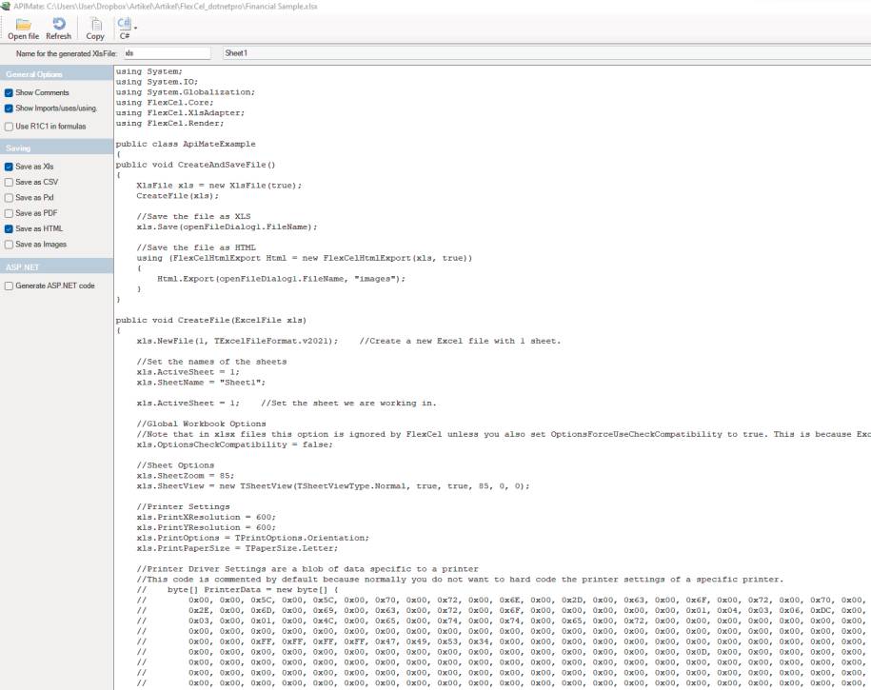Click the 'using System.Globalization;' line
Viewport: 871px width, 690px height.
186,92
